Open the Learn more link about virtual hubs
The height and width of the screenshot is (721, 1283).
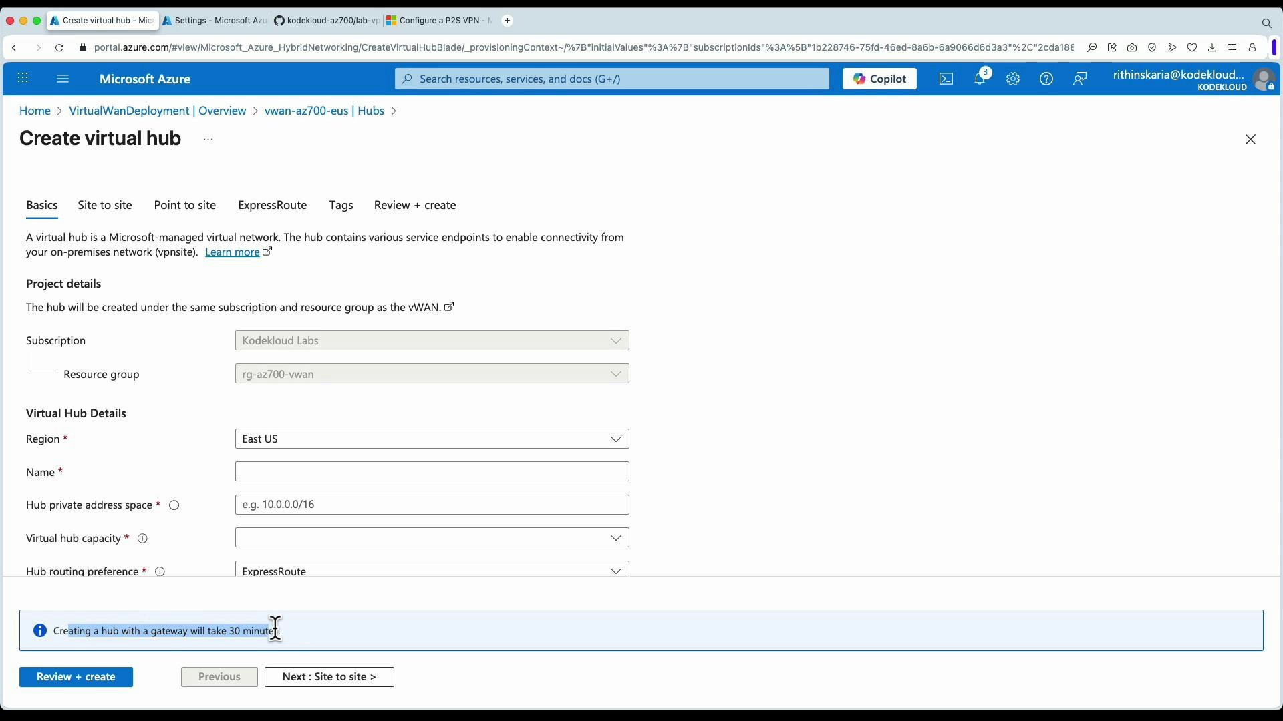[231, 252]
